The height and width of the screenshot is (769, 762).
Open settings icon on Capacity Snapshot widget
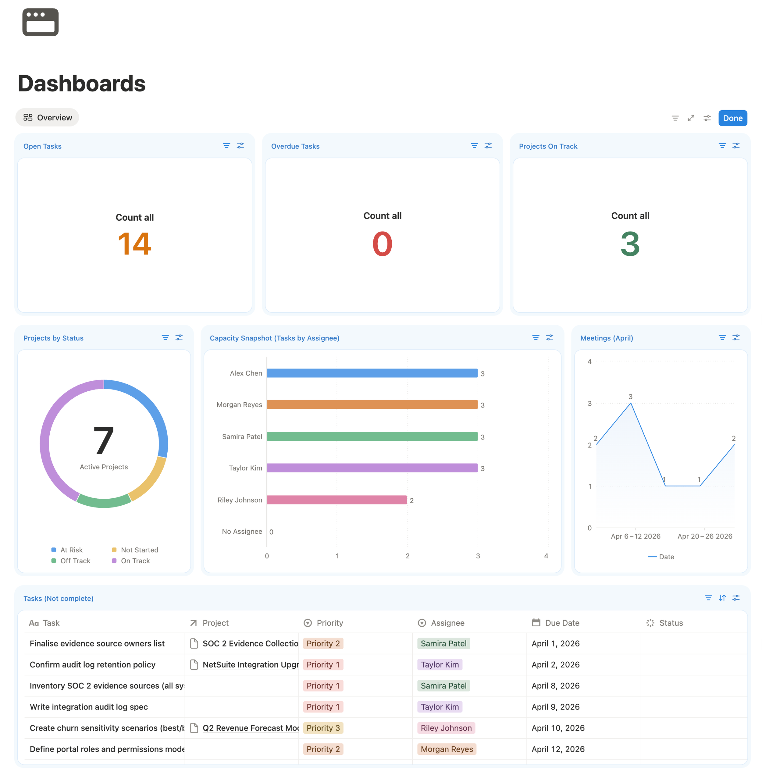pyautogui.click(x=550, y=337)
